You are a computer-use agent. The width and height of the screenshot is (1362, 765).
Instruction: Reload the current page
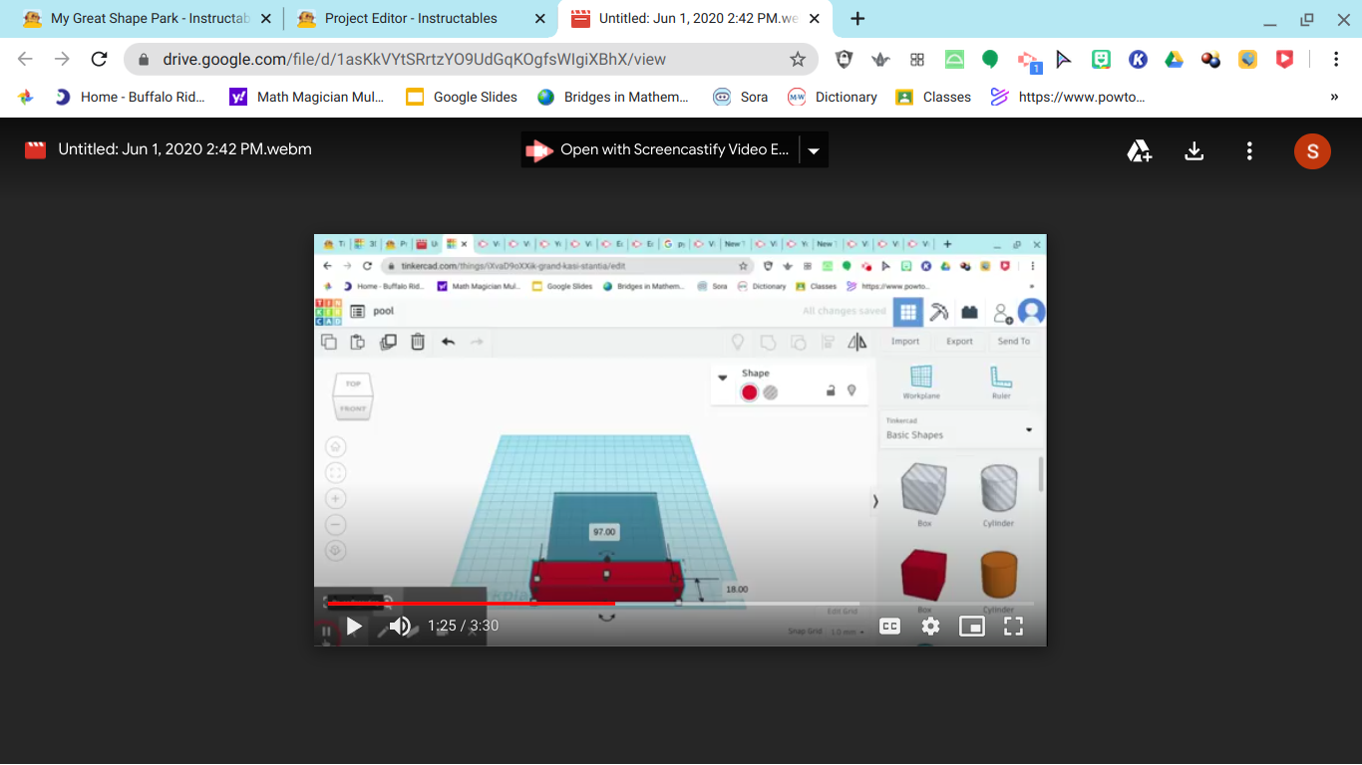(99, 59)
